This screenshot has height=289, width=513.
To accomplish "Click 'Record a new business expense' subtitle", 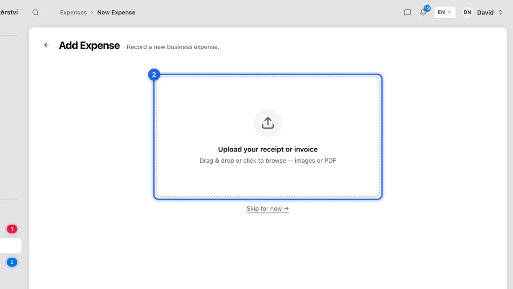I will click(x=173, y=47).
